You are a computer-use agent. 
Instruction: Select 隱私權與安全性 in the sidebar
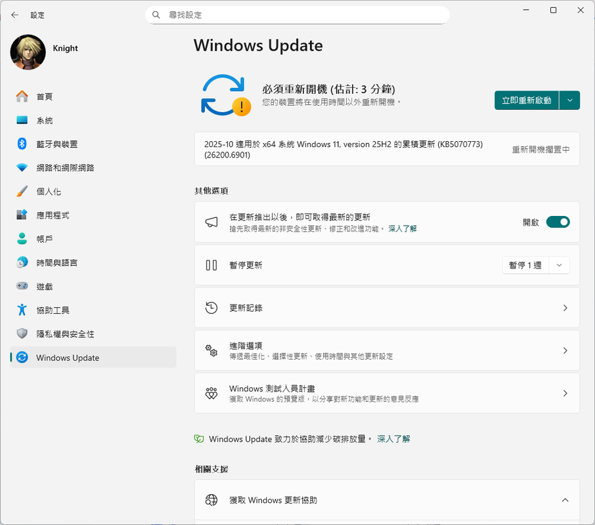[x=93, y=333]
